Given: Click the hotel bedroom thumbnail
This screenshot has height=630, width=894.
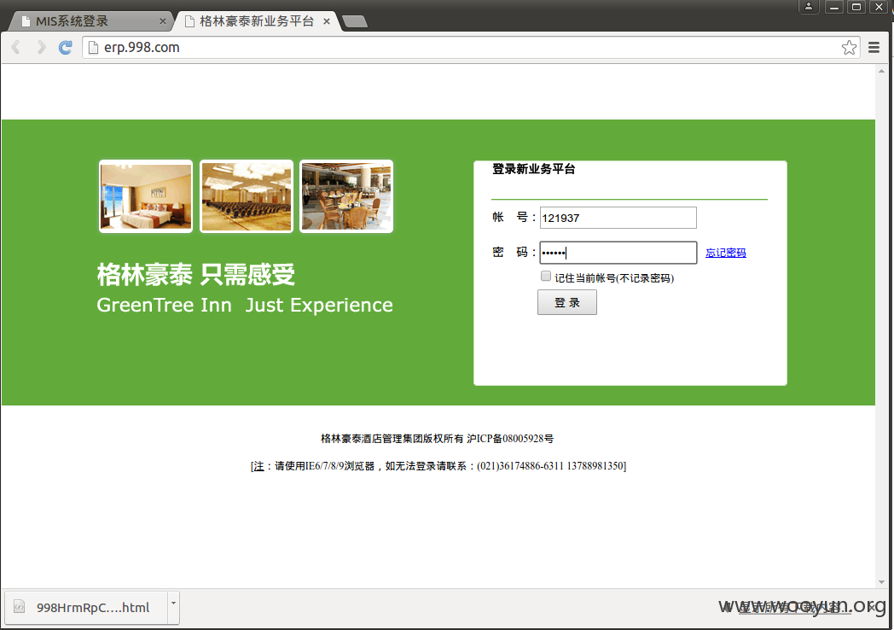Looking at the screenshot, I should click(x=146, y=196).
